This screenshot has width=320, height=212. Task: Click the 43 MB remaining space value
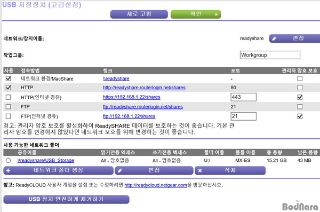304,161
